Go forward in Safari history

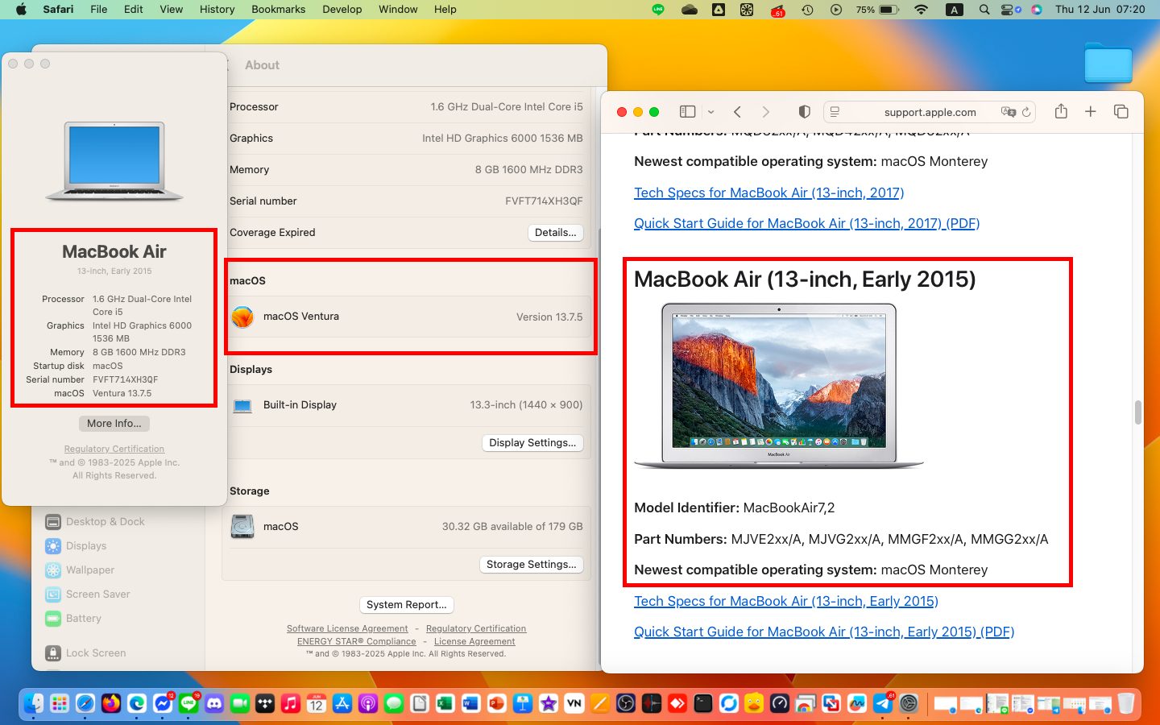[765, 112]
